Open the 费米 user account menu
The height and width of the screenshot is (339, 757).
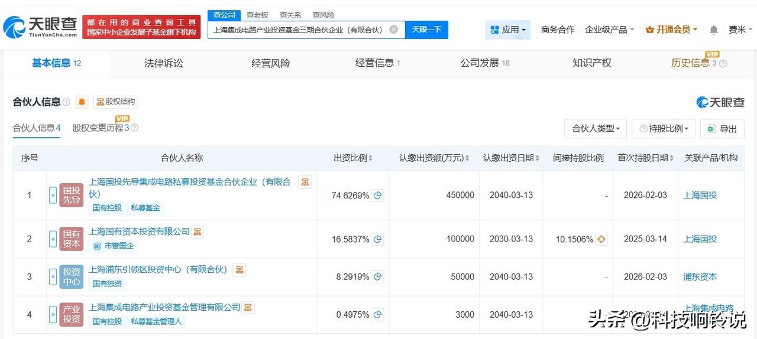pos(740,30)
